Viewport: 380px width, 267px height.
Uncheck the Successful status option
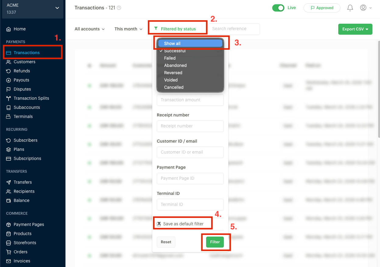(175, 50)
